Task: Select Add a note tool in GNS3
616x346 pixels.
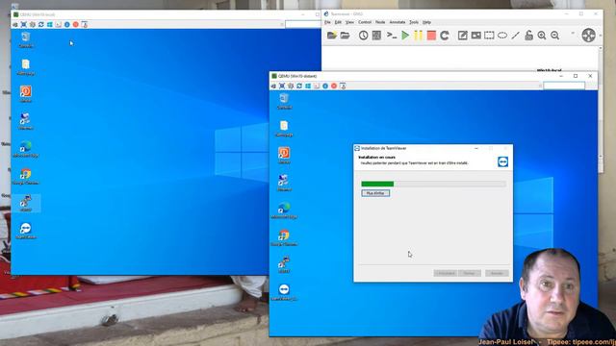Action: (x=462, y=36)
